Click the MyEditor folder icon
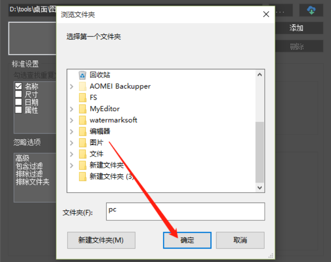The width and height of the screenshot is (331, 262). (x=82, y=109)
